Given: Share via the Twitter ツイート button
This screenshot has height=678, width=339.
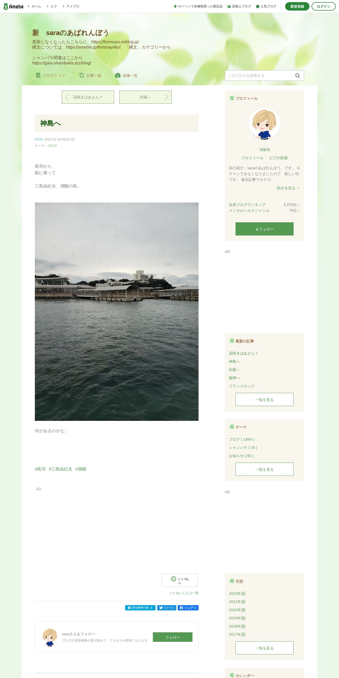Looking at the screenshot, I should pyautogui.click(x=167, y=608).
